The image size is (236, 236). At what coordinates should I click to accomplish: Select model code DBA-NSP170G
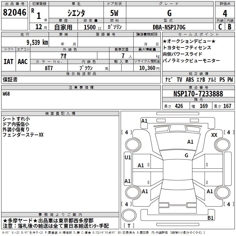[x=169, y=27]
